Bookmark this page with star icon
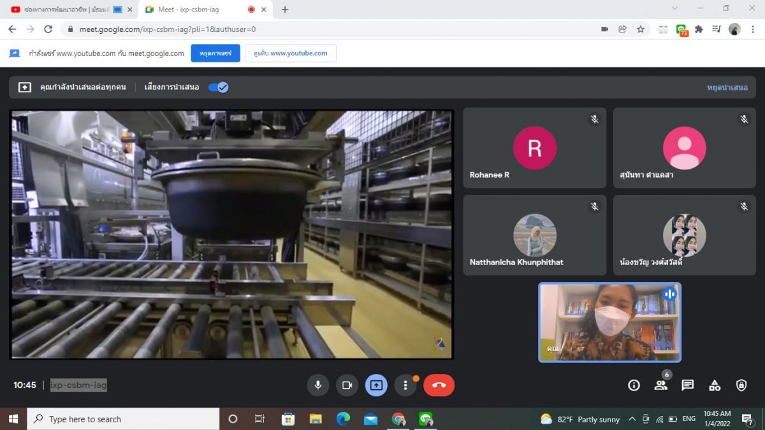This screenshot has width=765, height=430. coord(641,29)
